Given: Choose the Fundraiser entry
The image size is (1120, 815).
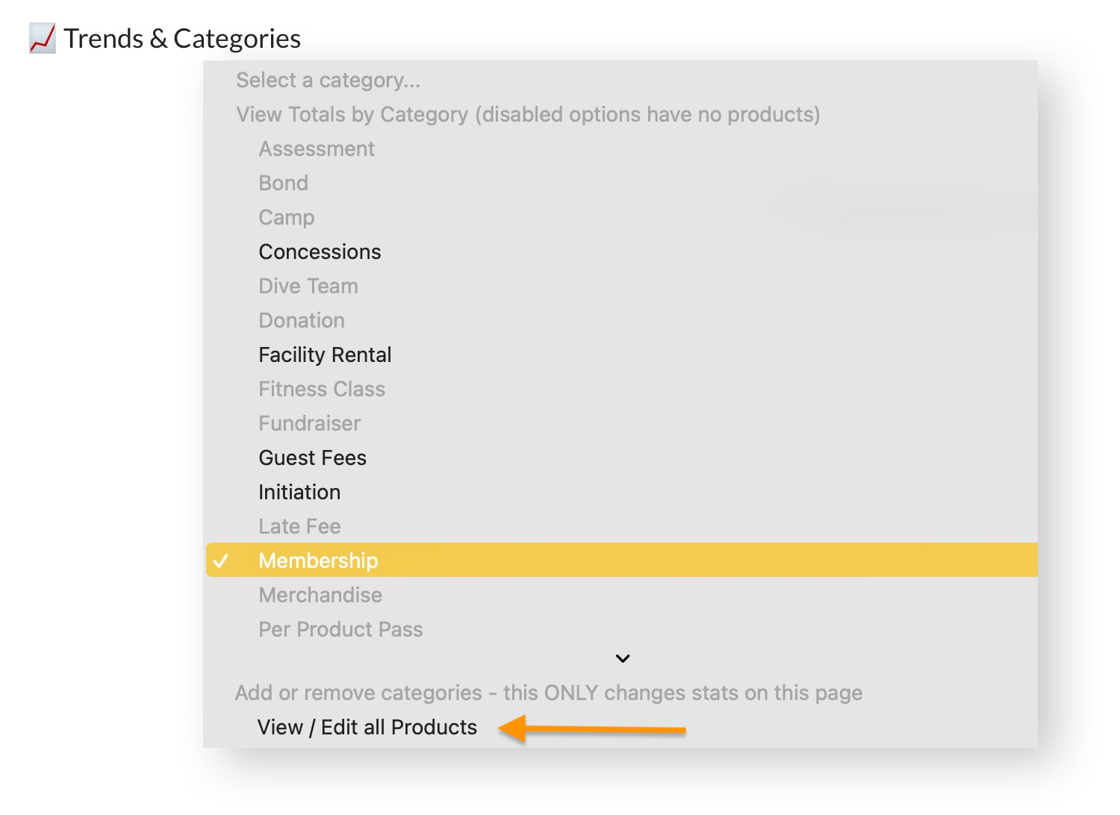Looking at the screenshot, I should pyautogui.click(x=309, y=424).
